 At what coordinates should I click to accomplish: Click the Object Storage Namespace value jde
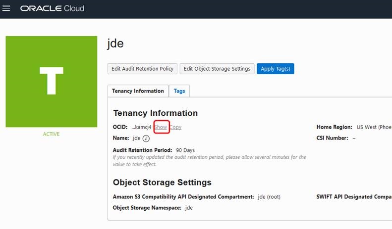[189, 208]
